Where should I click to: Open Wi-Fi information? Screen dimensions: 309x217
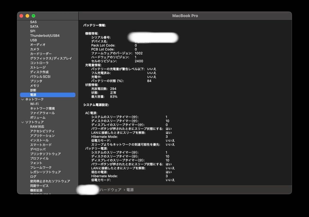click(x=34, y=104)
